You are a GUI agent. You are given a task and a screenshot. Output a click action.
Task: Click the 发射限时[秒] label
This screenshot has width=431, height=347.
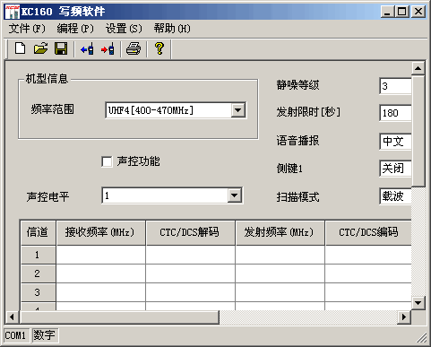point(308,112)
